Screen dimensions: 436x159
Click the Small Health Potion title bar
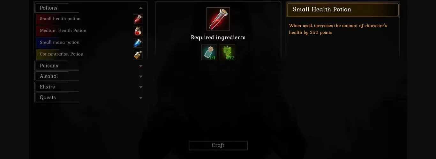pyautogui.click(x=342, y=10)
